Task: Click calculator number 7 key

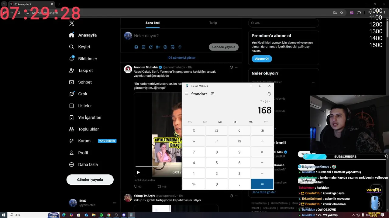Action: click(194, 152)
